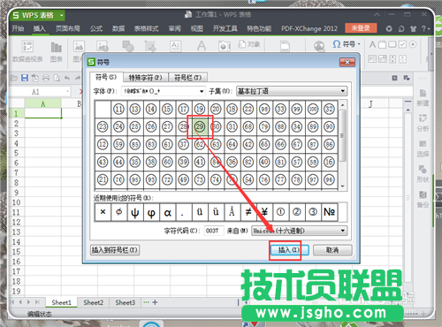Open 选择 in the right side panel
Image resolution: width=442 pixels, height=327 pixels.
tap(423, 148)
